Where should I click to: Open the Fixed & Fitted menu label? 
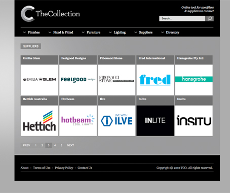63,33
